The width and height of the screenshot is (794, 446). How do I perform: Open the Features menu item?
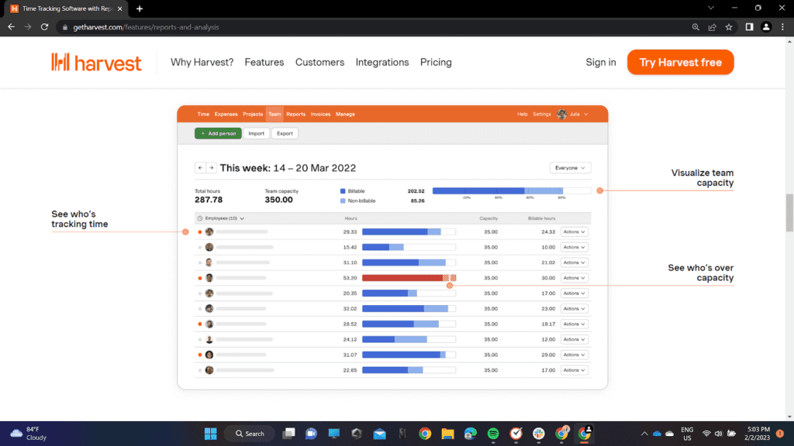(x=264, y=62)
